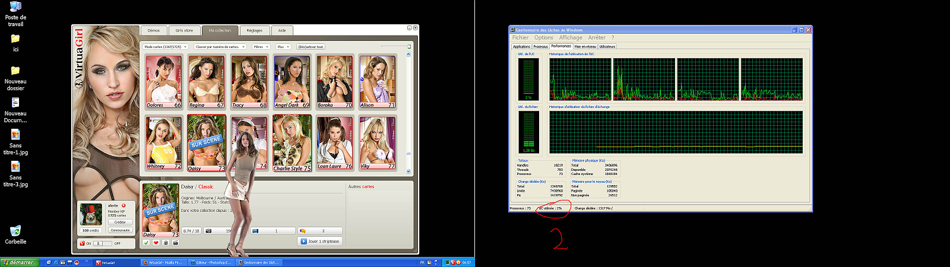Image resolution: width=950 pixels, height=267 pixels.
Task: Click the Editeur Photoshop taskbar button
Action: (x=213, y=262)
